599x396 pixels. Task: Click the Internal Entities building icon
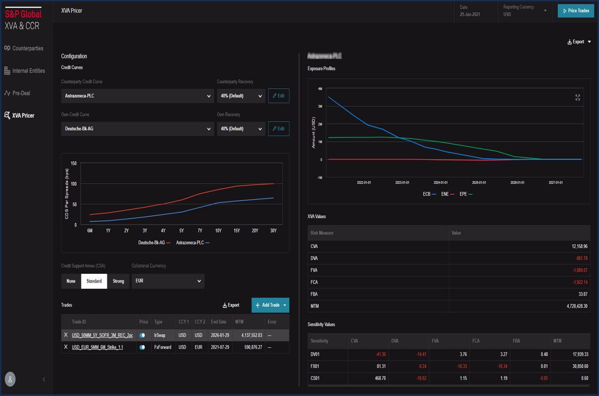coord(7,71)
